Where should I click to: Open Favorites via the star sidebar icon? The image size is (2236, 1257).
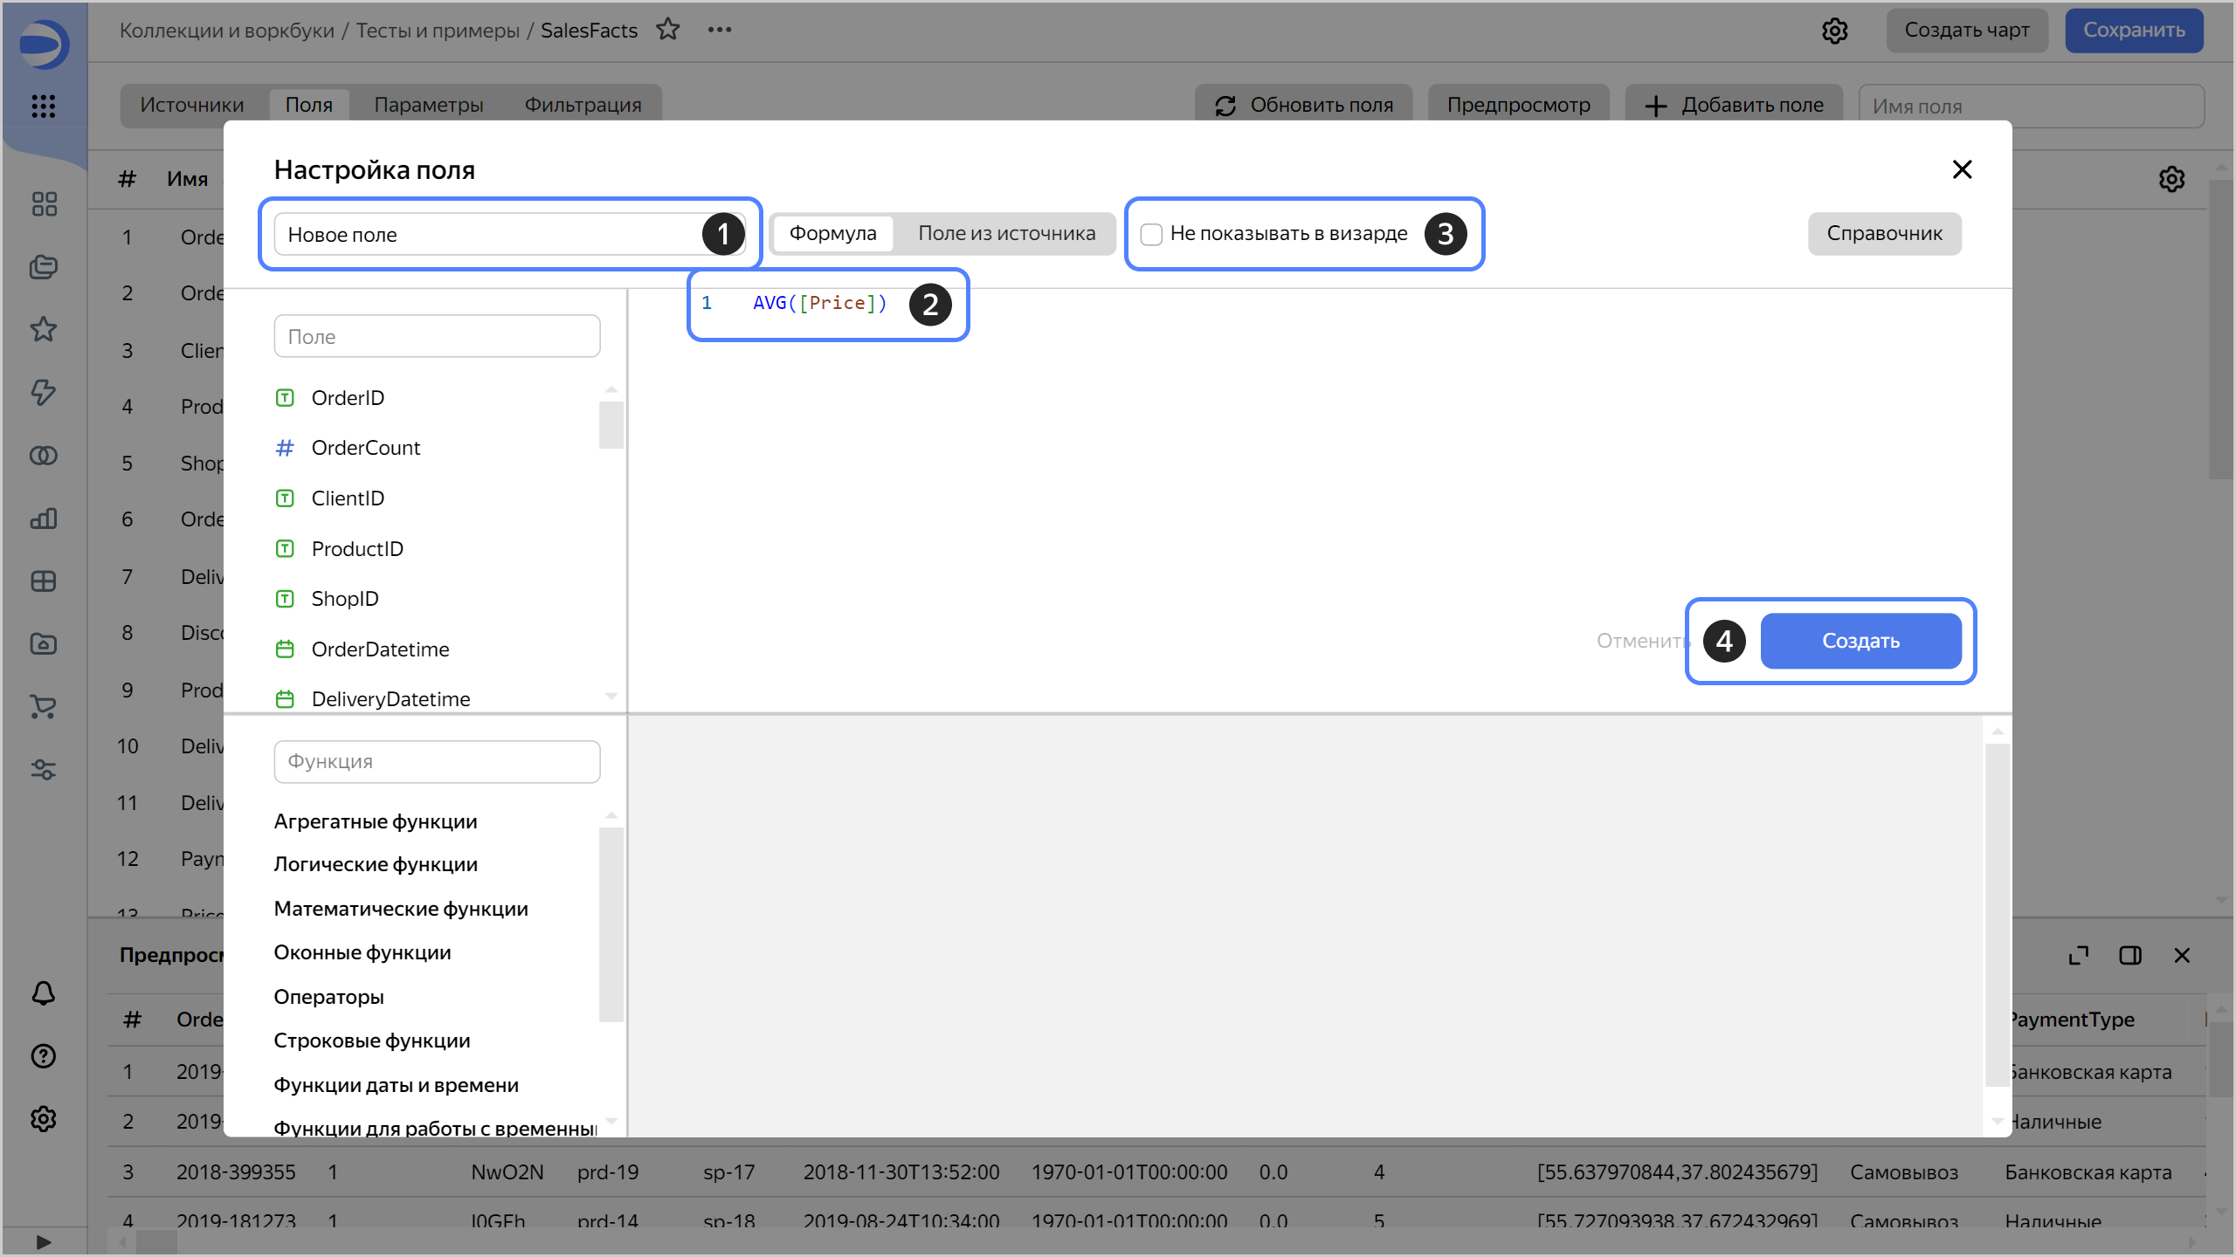tap(44, 330)
